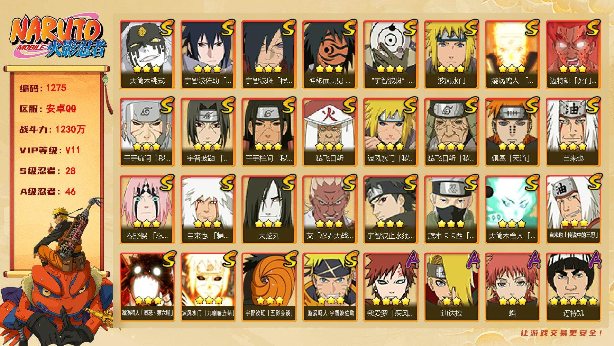This screenshot has width=614, height=346.
Task: Click the 战斗力 1230万 text
Action: pyautogui.click(x=53, y=129)
